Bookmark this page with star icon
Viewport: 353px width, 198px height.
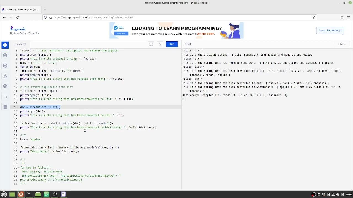pos(314,17)
